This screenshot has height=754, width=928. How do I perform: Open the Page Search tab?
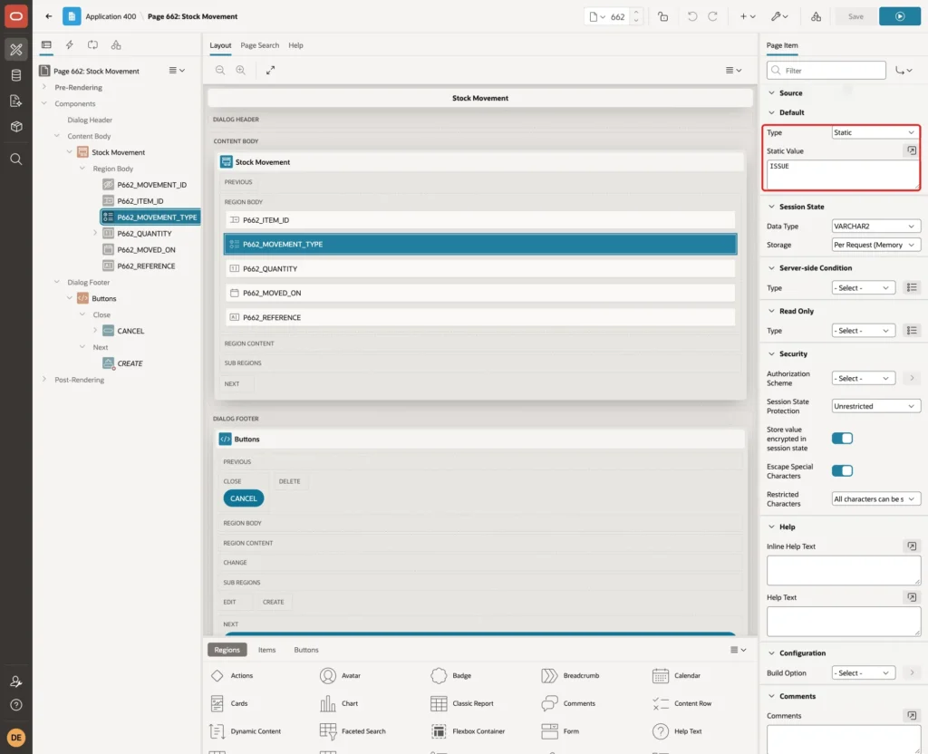(259, 45)
